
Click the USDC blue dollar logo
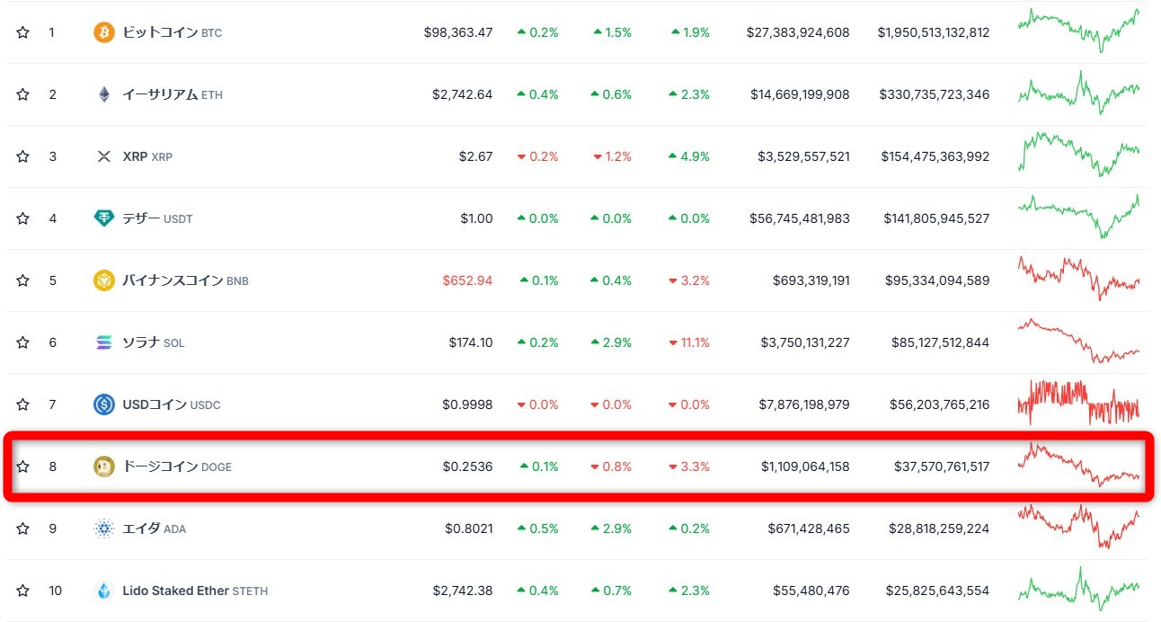pos(104,404)
